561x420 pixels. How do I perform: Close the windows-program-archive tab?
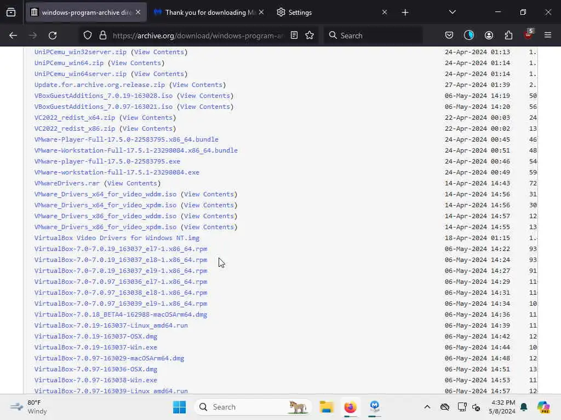(138, 13)
